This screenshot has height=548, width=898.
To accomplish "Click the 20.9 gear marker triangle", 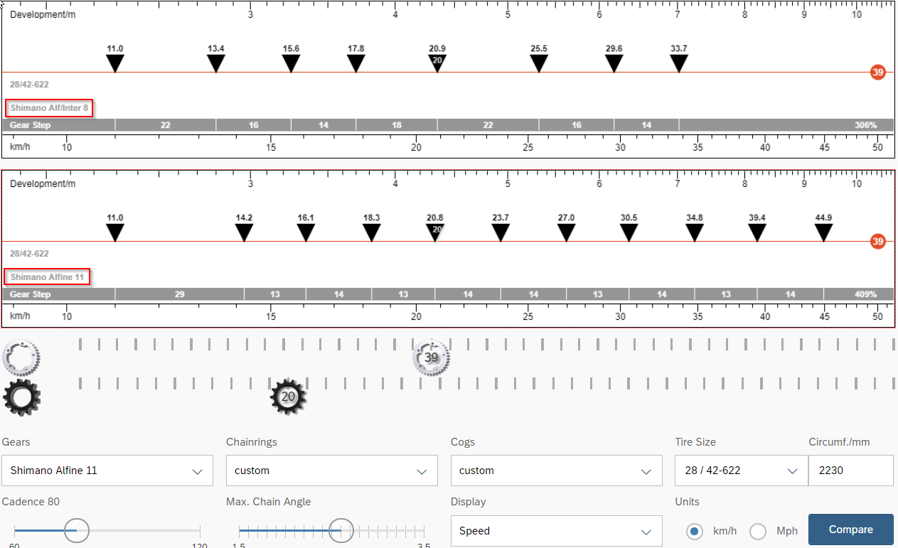I will (x=437, y=63).
